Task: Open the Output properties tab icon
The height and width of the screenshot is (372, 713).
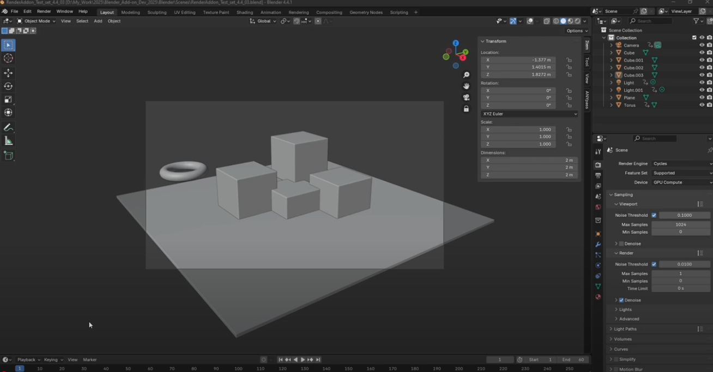Action: pos(598,175)
